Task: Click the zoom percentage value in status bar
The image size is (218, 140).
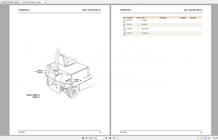Action: [215, 138]
